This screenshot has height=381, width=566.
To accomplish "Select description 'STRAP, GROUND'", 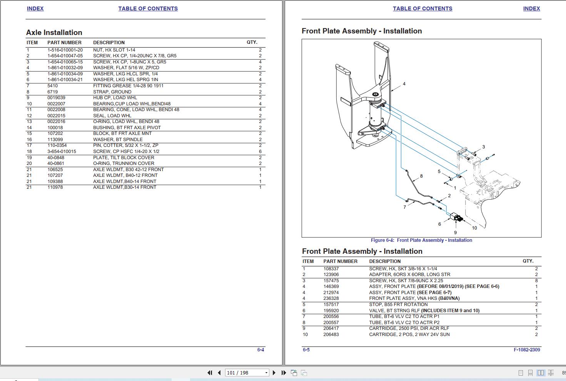I will (x=112, y=92).
